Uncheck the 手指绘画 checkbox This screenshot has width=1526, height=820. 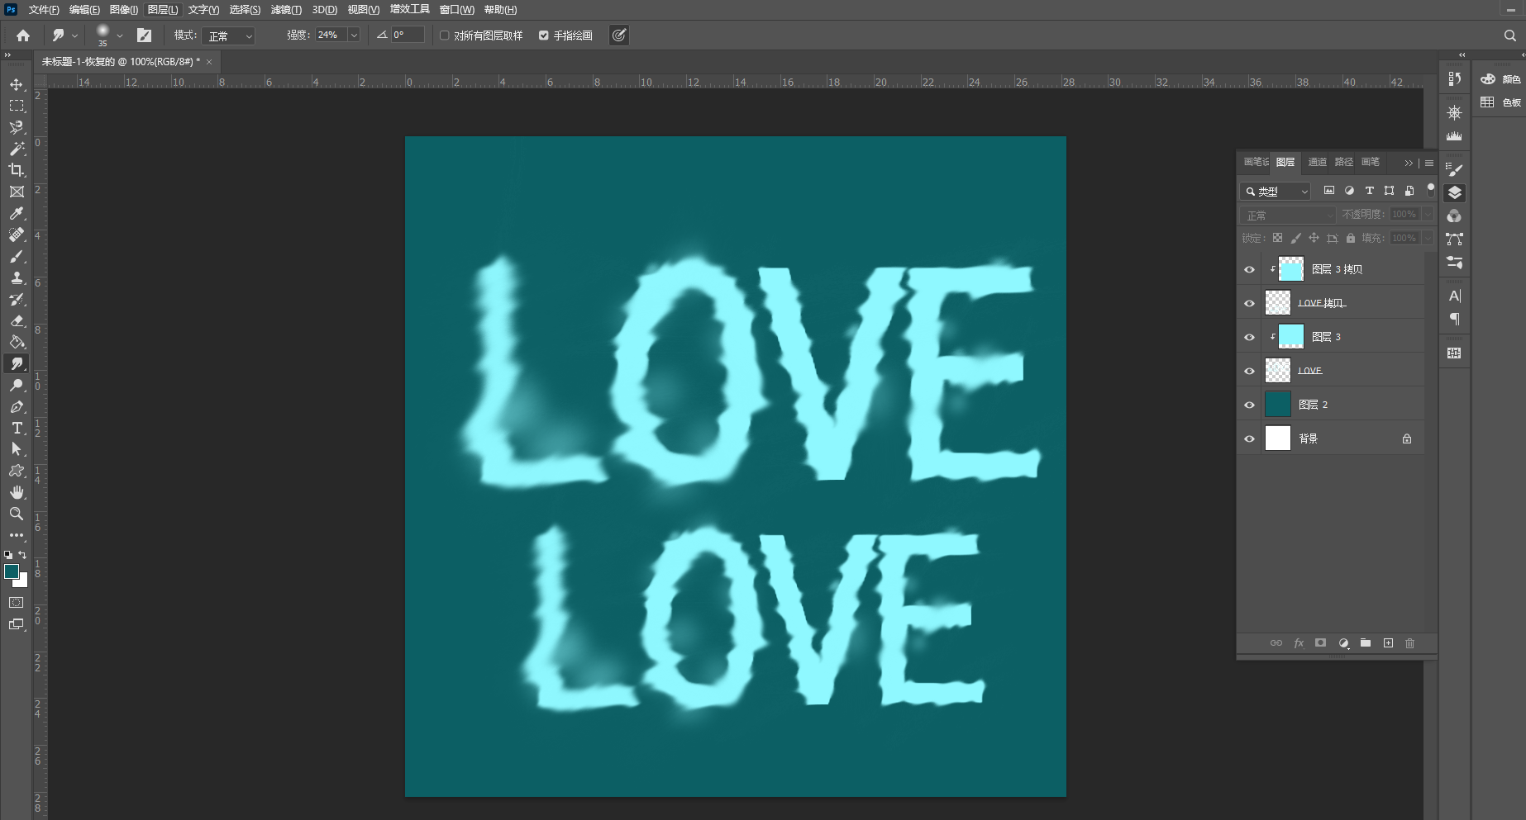(544, 36)
